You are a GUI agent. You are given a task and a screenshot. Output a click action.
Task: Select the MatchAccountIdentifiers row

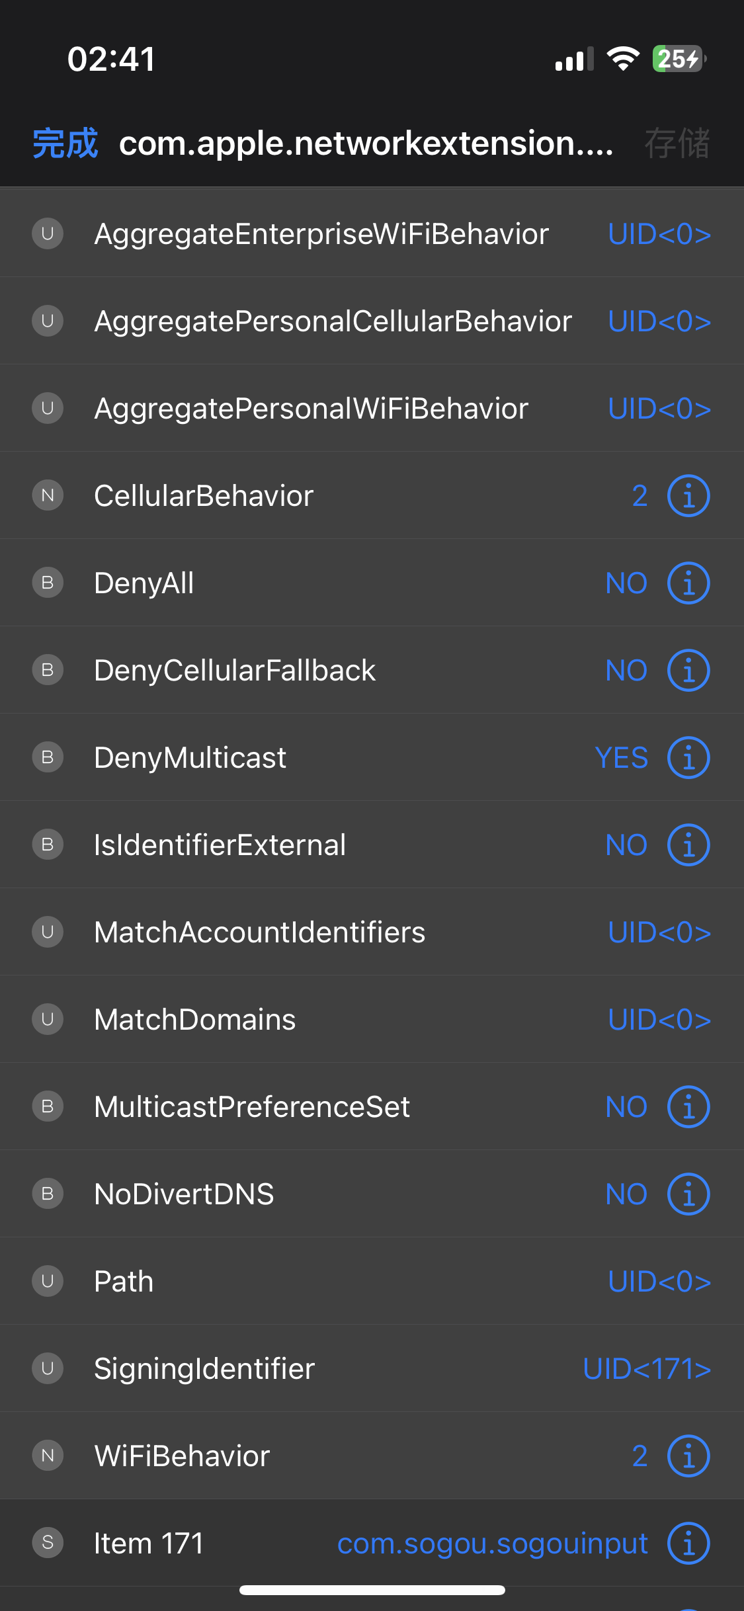coord(260,932)
